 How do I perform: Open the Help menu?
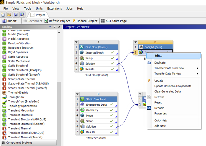pos(80,9)
